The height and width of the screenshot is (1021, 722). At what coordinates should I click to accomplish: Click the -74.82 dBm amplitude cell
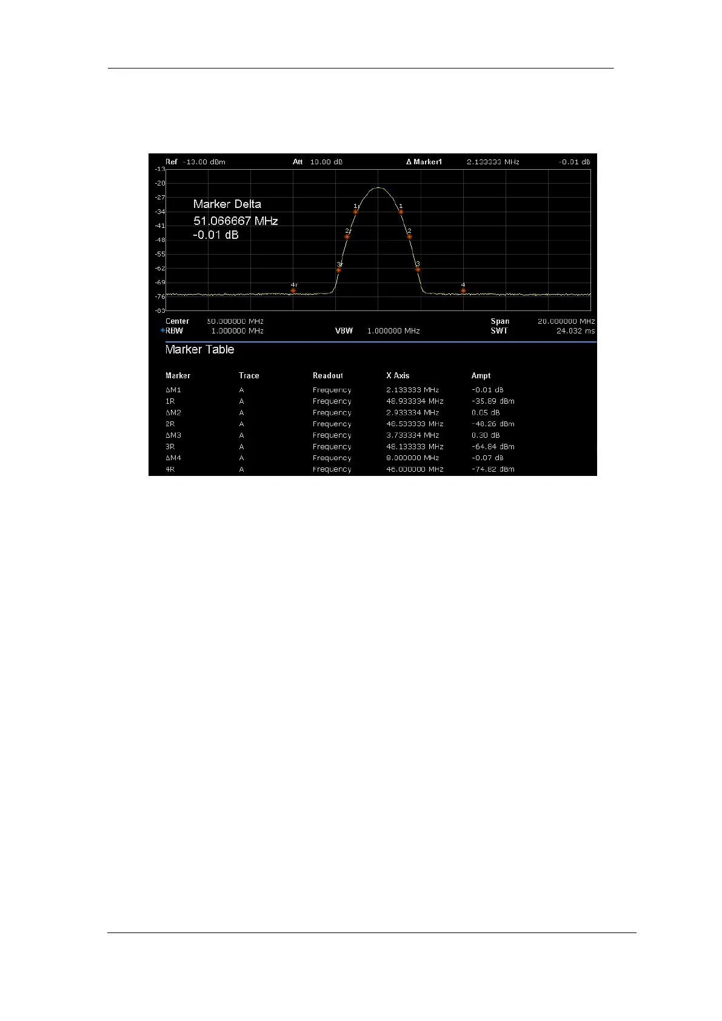[493, 469]
